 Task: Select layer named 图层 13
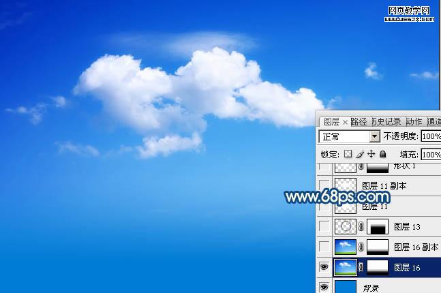tap(407, 227)
